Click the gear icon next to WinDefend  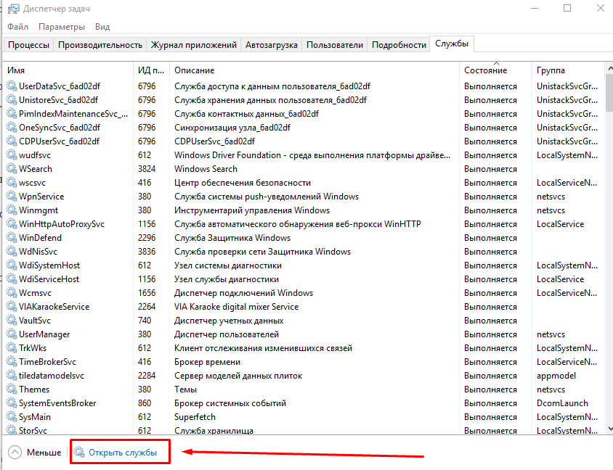click(12, 238)
